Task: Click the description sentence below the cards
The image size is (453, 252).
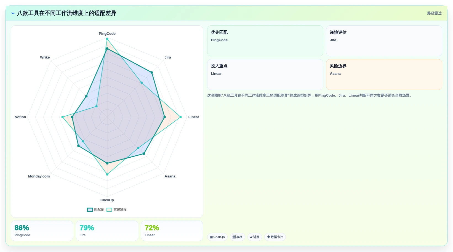Action: click(310, 96)
